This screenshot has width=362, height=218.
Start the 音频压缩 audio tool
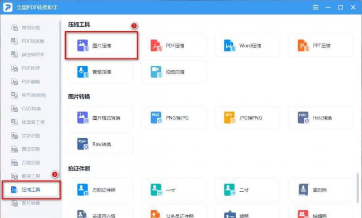(100, 72)
